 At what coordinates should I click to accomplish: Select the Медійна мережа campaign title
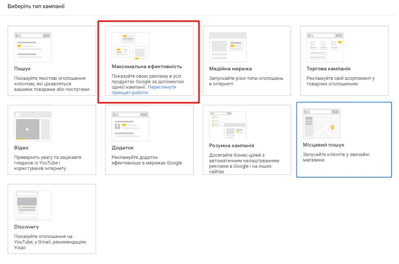[230, 69]
